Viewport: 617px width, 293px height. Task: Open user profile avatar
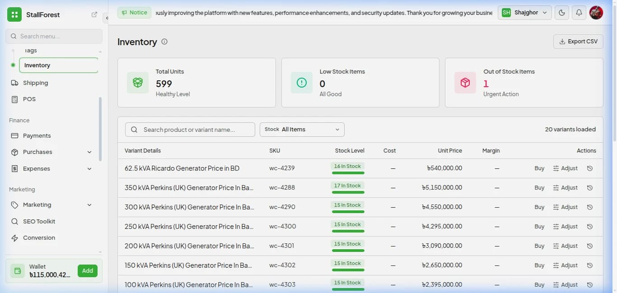click(x=596, y=13)
